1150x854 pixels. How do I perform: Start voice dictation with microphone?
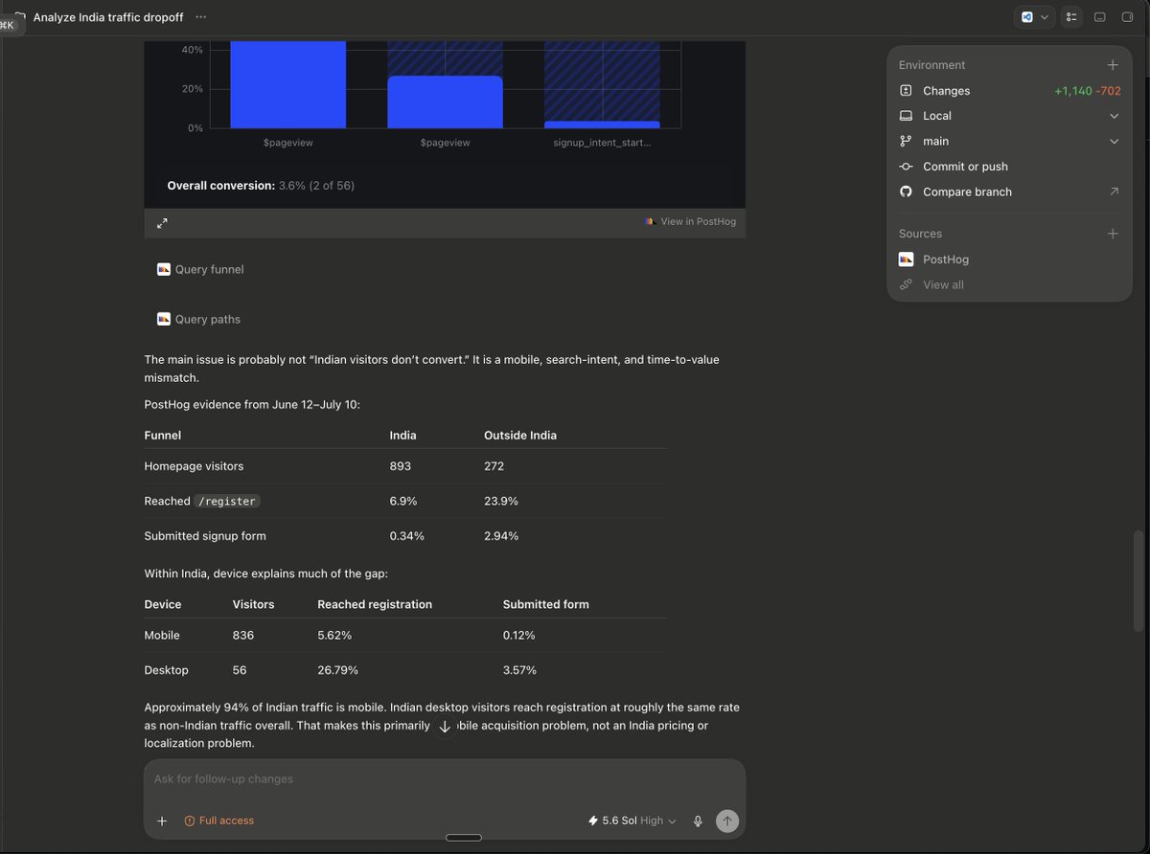click(x=698, y=820)
